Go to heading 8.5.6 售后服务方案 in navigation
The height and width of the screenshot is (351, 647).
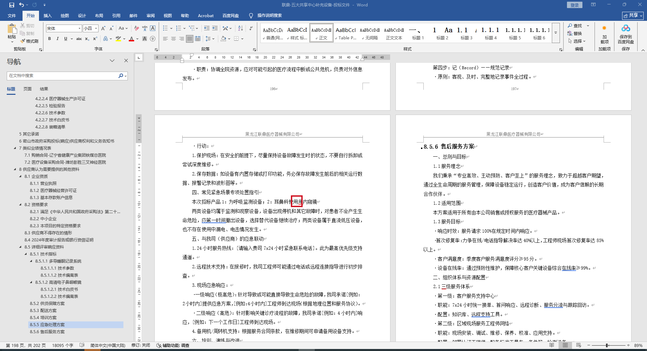coord(47,332)
